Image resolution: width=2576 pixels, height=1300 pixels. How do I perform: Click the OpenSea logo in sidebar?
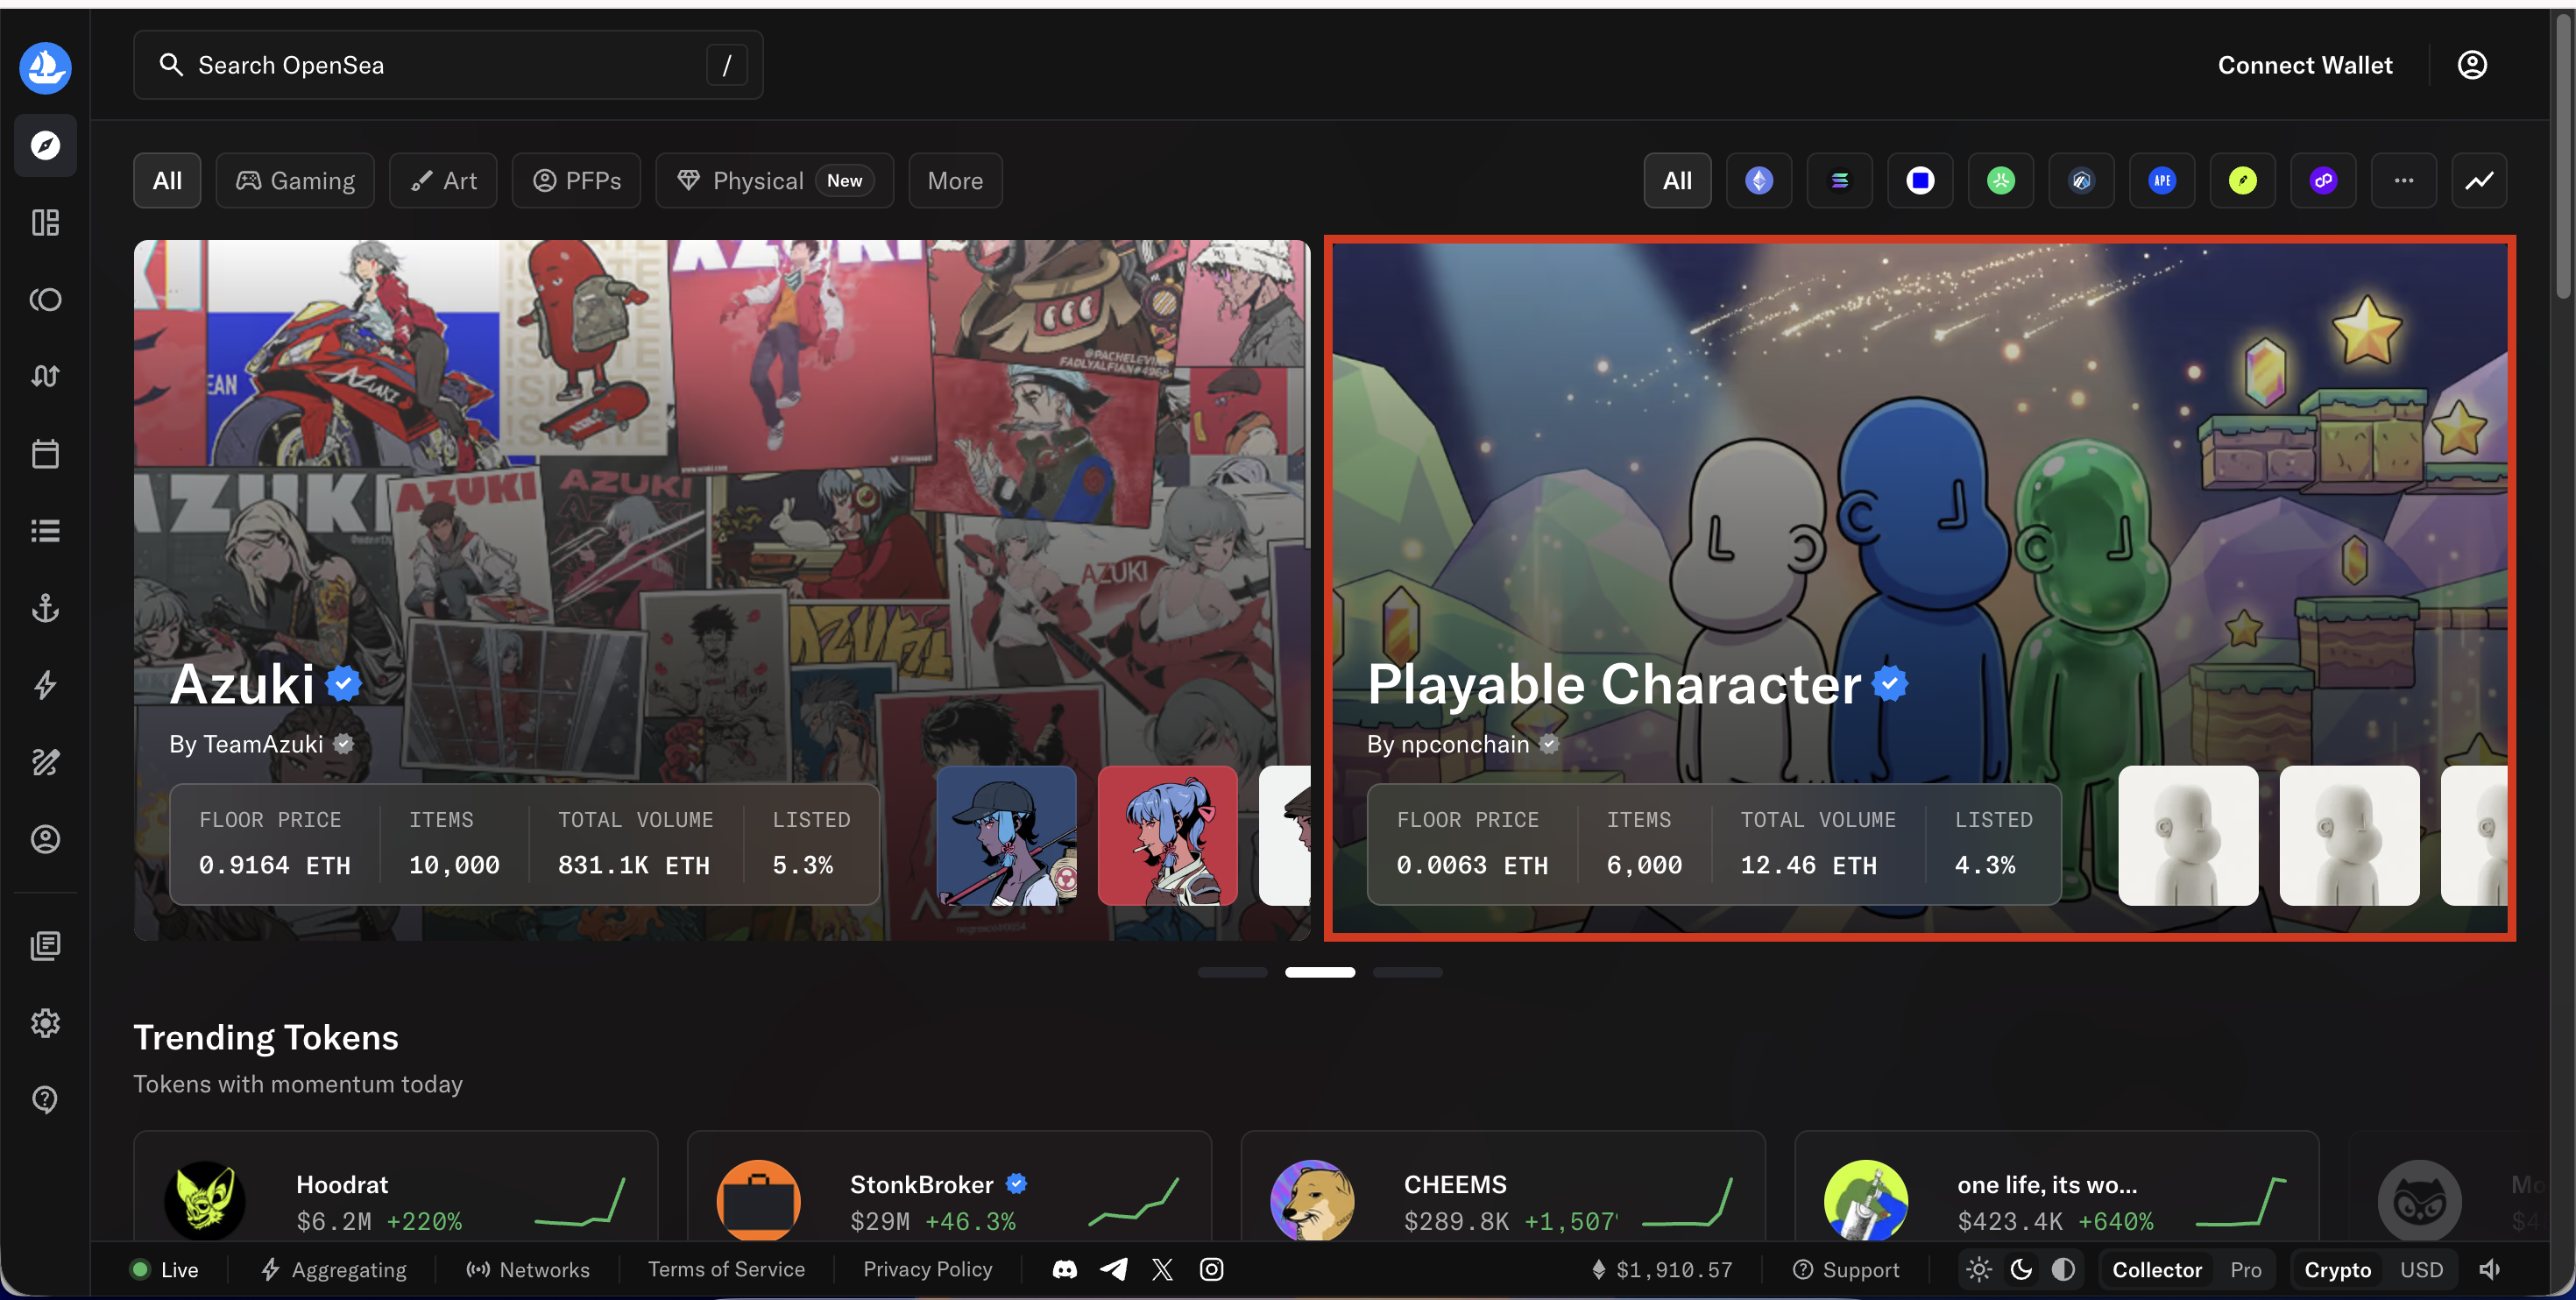point(45,67)
